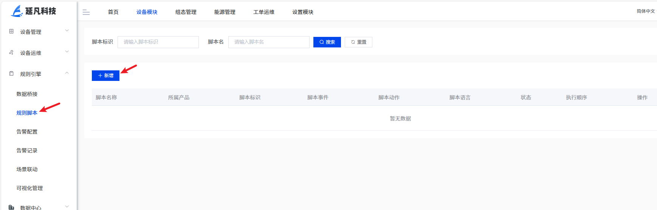The width and height of the screenshot is (657, 210).
Task: Open 能源管理 in the top menu
Action: 225,12
